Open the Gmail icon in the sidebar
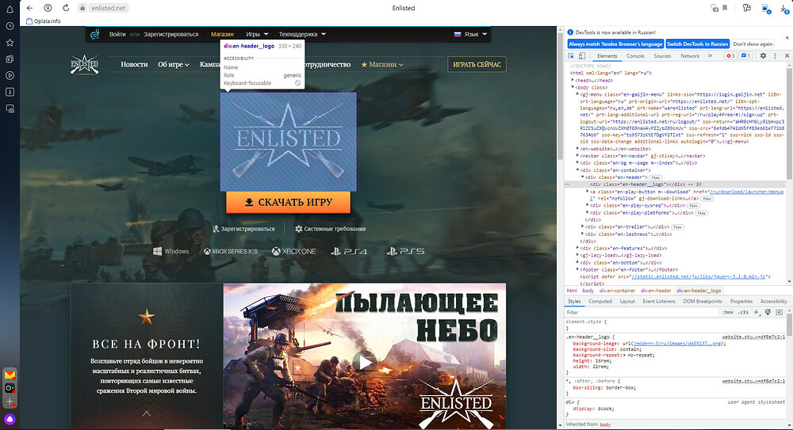 pyautogui.click(x=10, y=375)
